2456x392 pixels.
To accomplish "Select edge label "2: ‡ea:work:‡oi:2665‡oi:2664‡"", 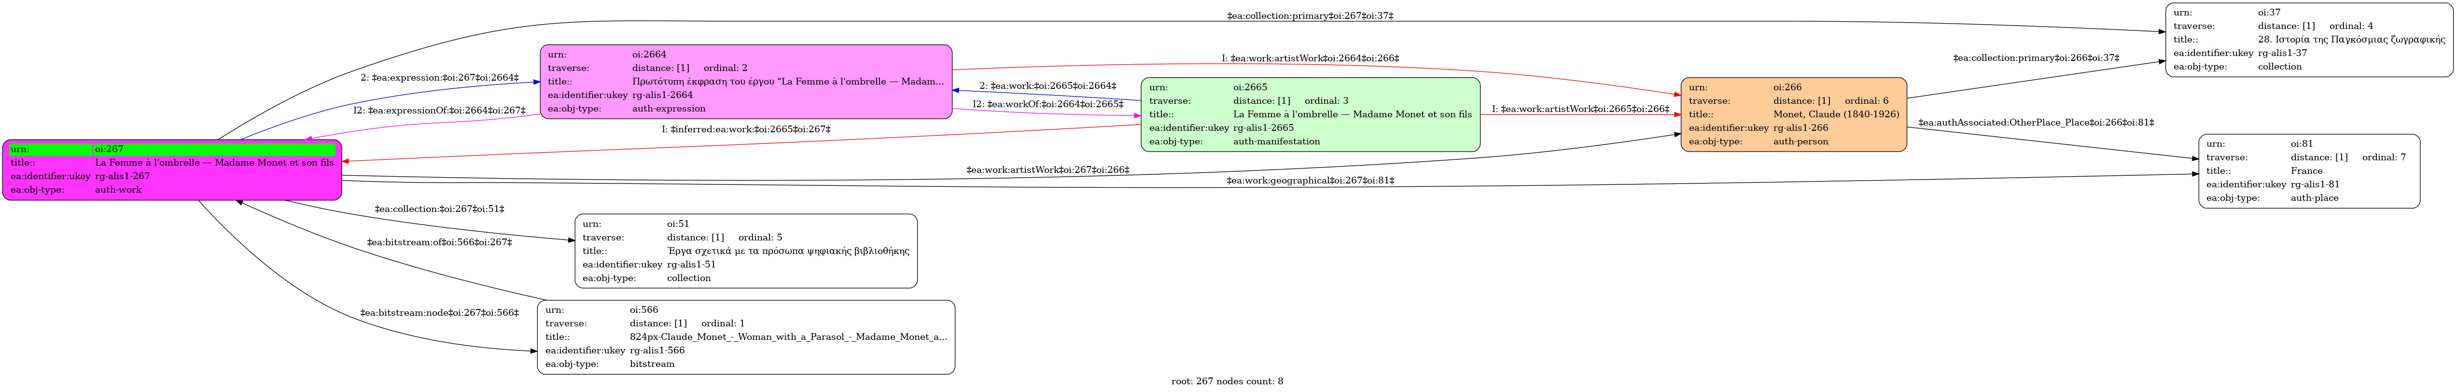I will pyautogui.click(x=1047, y=86).
